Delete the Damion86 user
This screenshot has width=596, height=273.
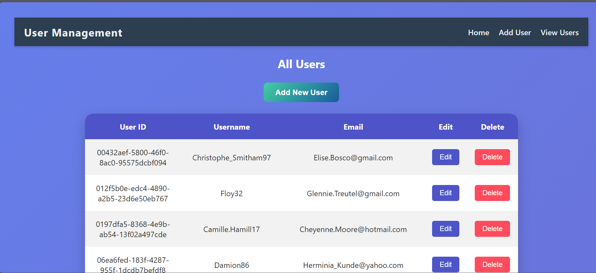click(x=492, y=264)
